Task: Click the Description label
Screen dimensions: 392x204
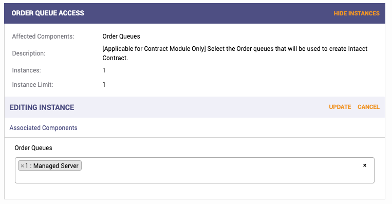Action: coord(28,53)
